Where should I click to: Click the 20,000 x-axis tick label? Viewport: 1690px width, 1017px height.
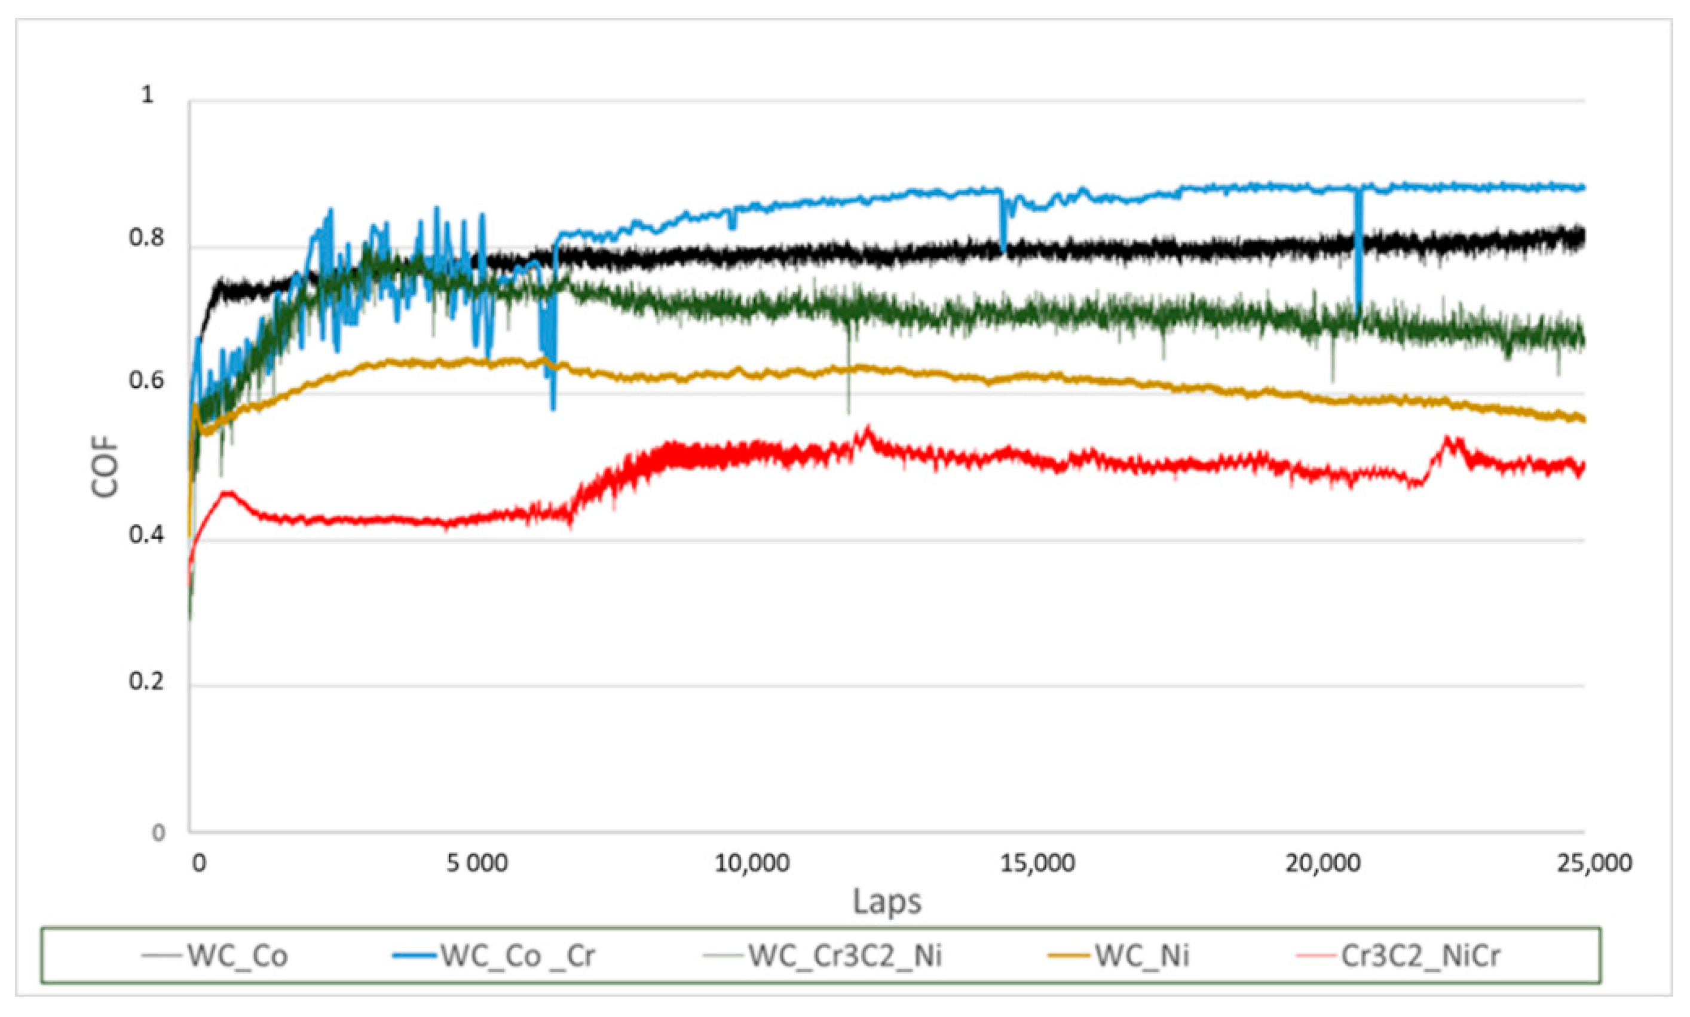tap(1322, 863)
